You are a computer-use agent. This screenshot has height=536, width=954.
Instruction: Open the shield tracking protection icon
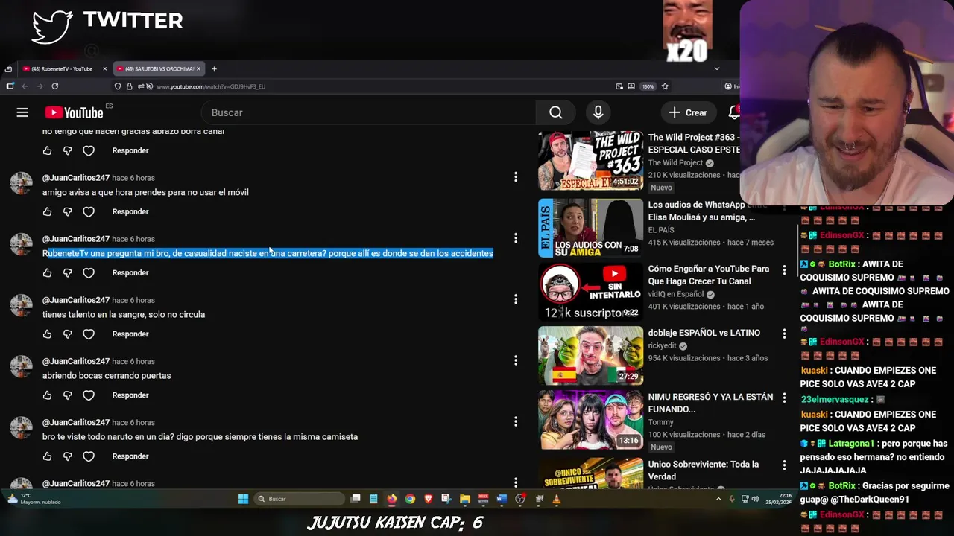click(118, 86)
